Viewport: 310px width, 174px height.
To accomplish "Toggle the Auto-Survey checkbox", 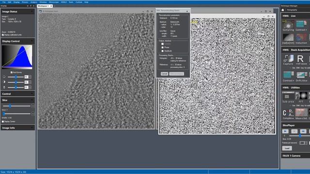I will (12, 72).
